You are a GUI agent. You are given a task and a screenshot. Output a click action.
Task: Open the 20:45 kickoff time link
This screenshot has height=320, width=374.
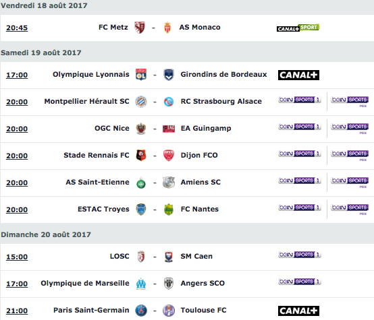click(x=17, y=28)
